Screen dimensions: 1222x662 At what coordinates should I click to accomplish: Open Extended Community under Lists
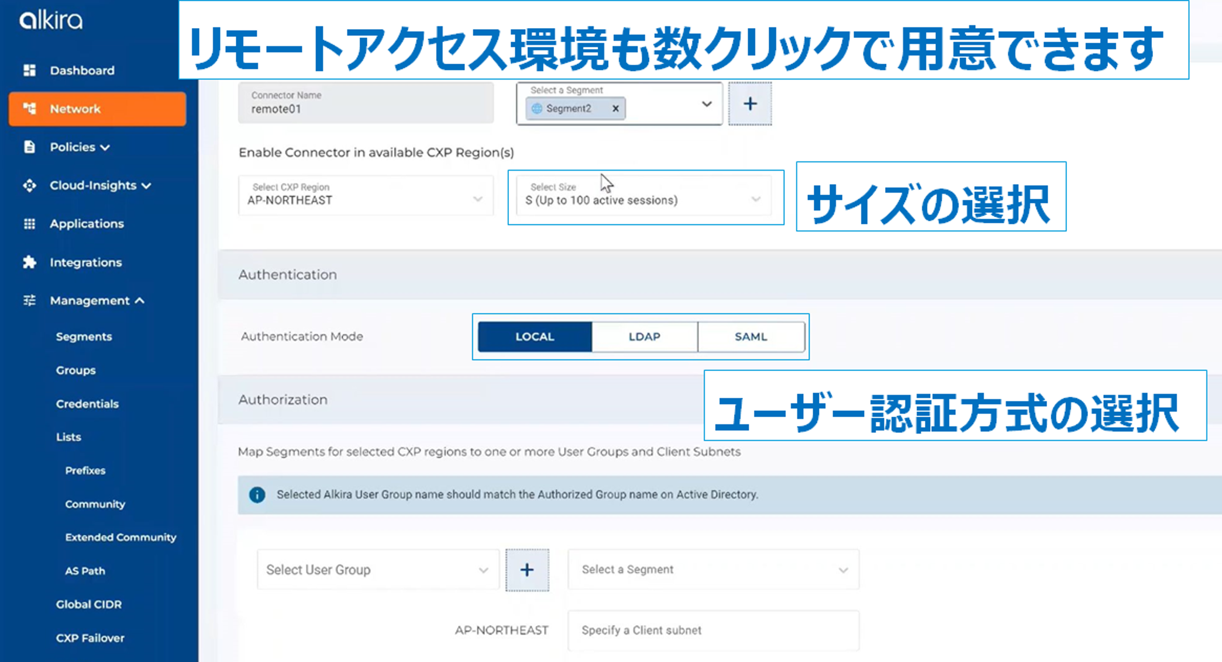point(121,537)
